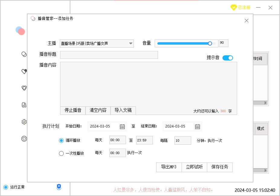280x196 pixels.
Task: Click the 已注册 registered label
Action: (x=244, y=8)
